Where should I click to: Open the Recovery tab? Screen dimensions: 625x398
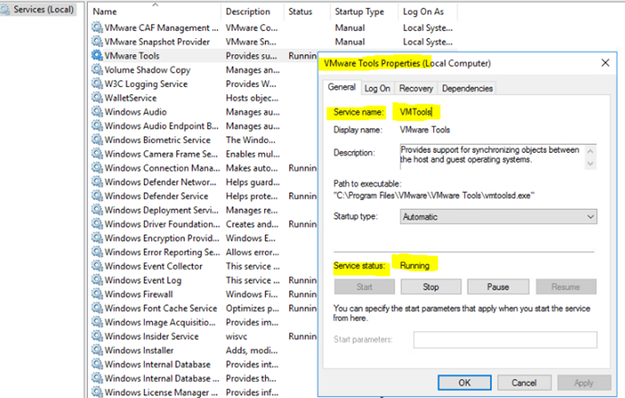click(416, 89)
